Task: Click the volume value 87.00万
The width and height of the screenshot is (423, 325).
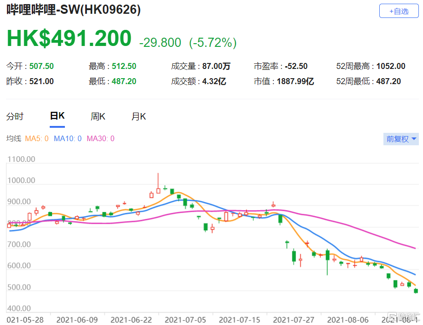Action: 216,66
